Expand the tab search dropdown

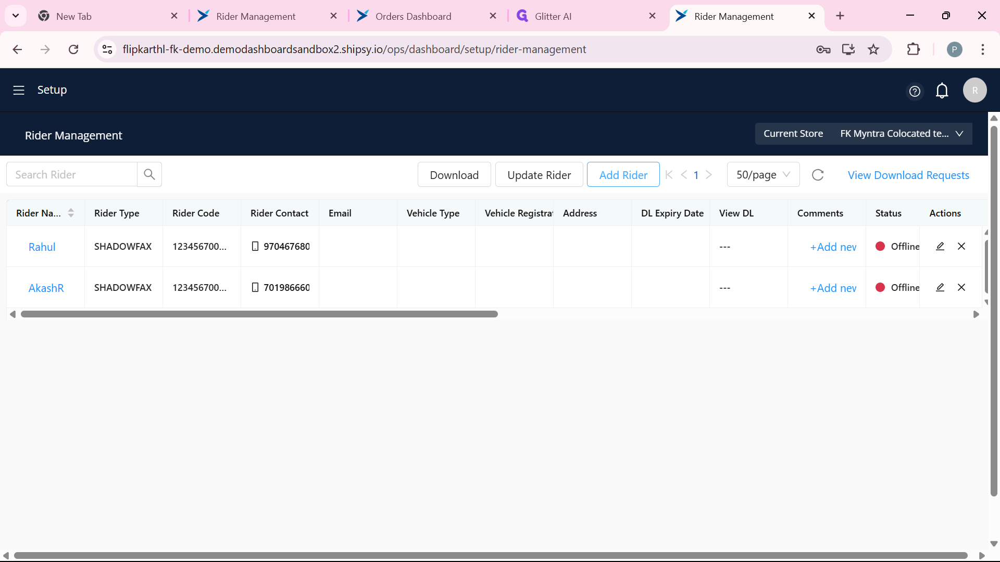point(16,16)
